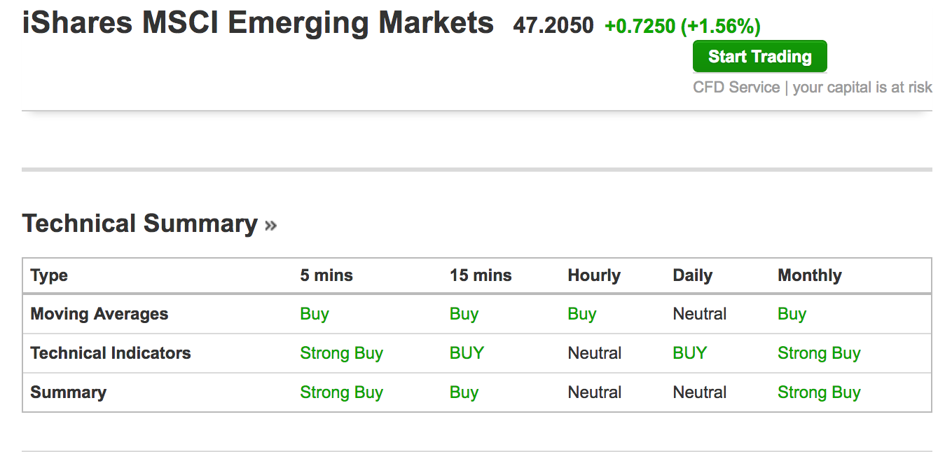This screenshot has height=452, width=945.
Task: Click the CFD Service risk disclaimer text
Action: click(812, 88)
